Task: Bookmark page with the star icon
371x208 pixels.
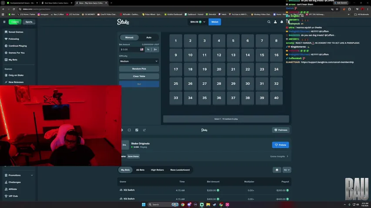Action: [337, 9]
